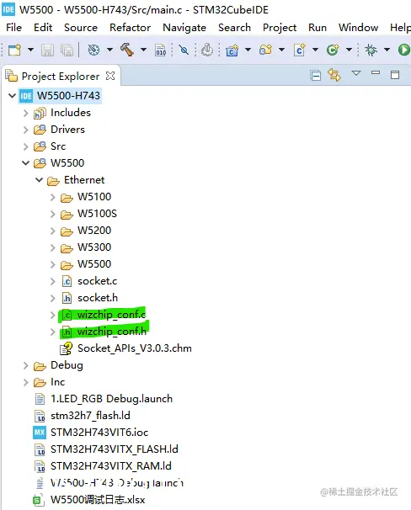Expand the Src folder

coord(26,146)
